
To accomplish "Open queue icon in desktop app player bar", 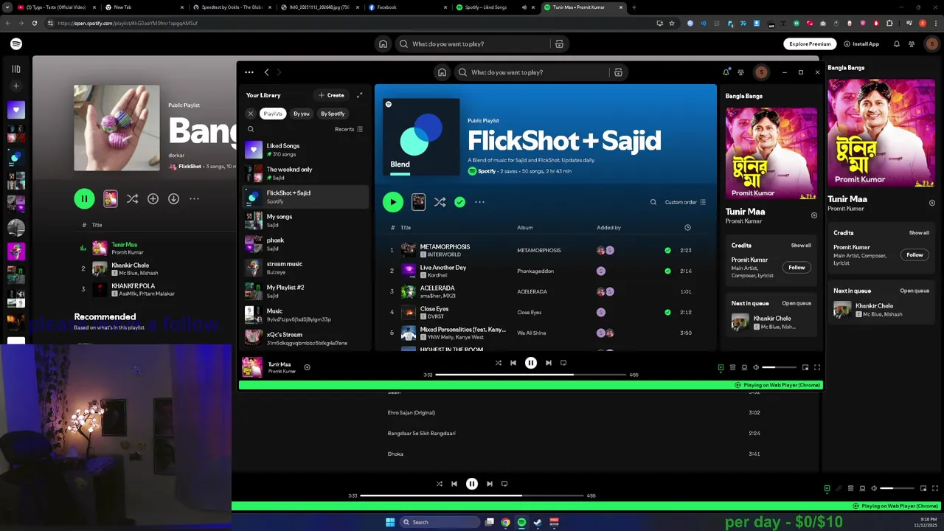I will 732,367.
